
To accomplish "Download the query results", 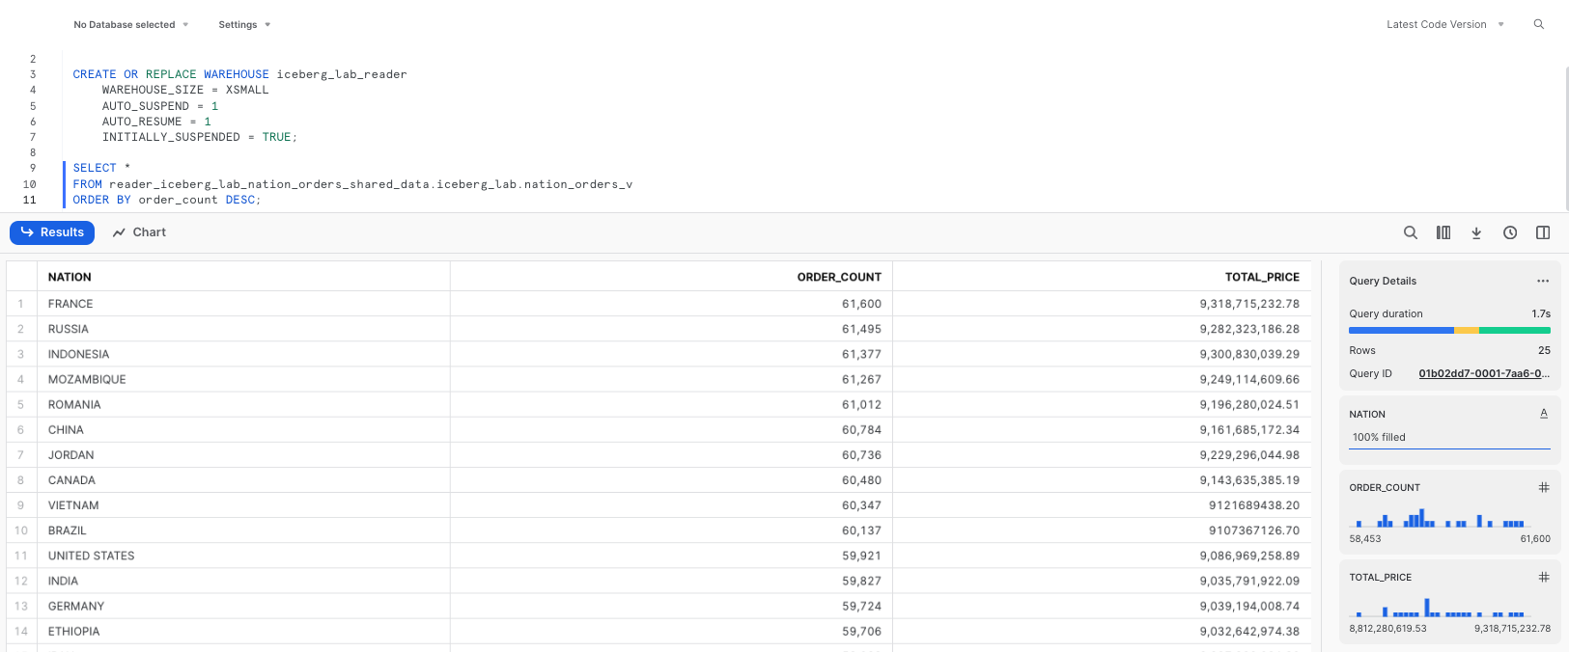I will 1476,232.
